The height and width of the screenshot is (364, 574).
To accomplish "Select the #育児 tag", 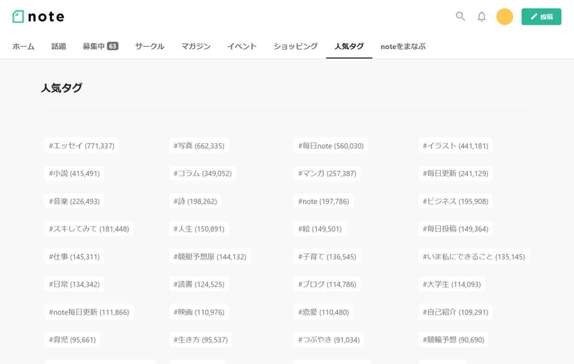I will 72,340.
